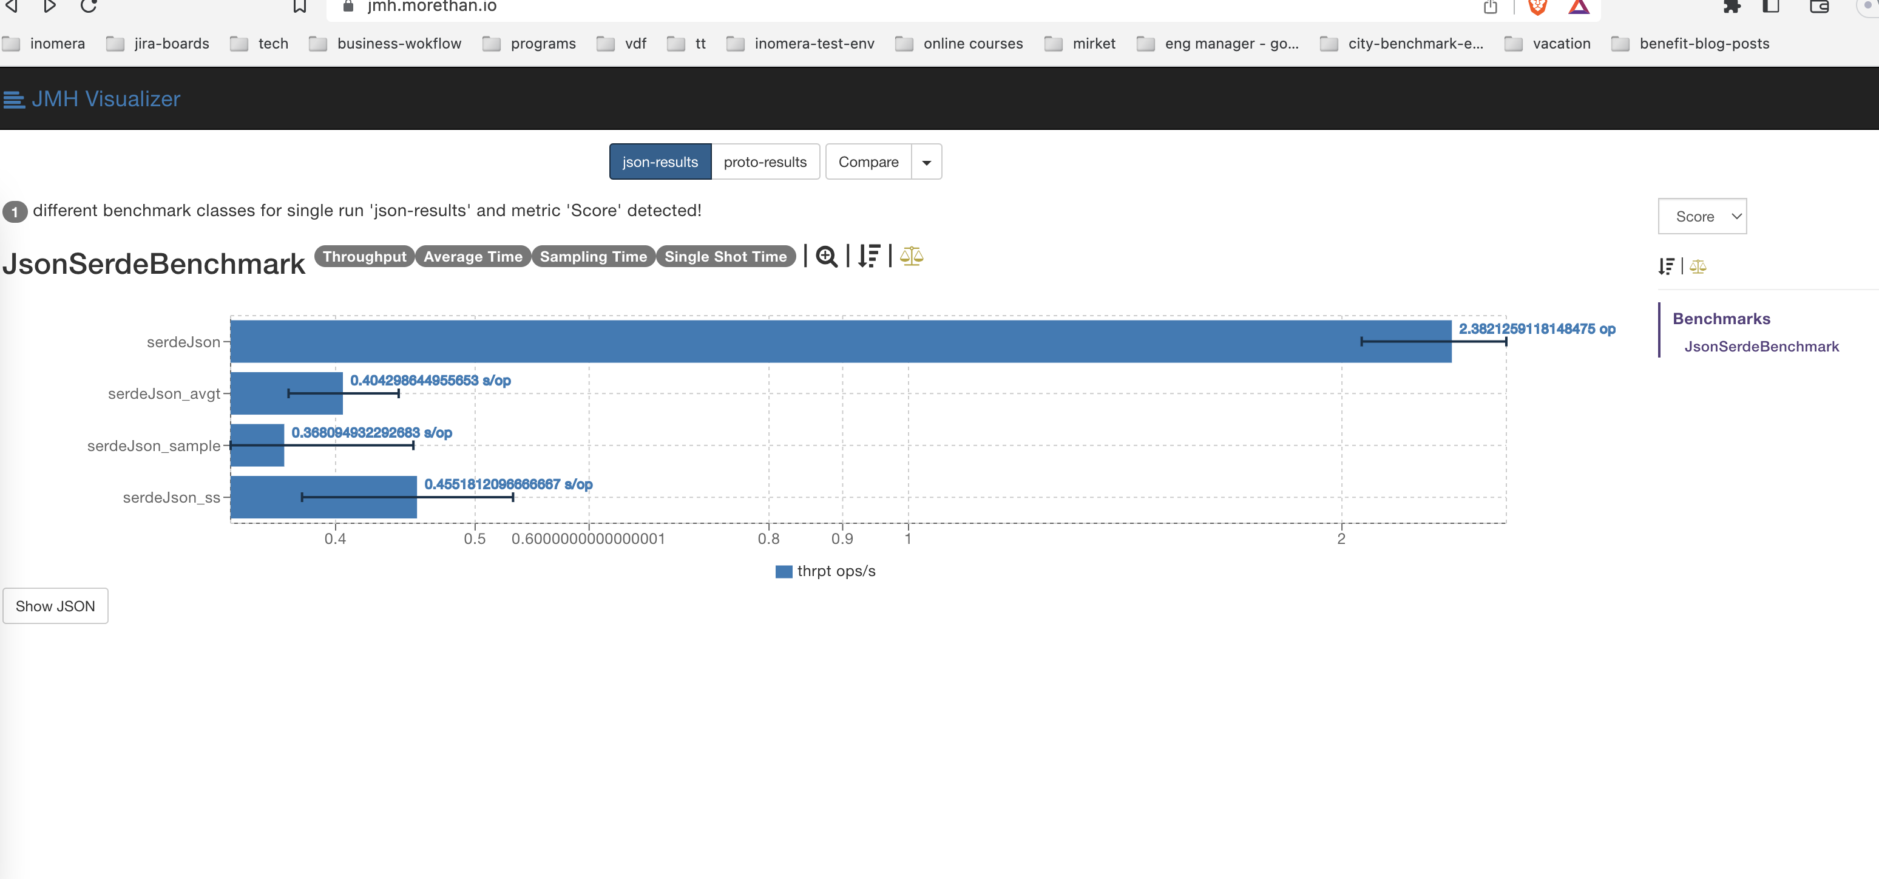This screenshot has width=1879, height=879.
Task: Open JsonSerdeBenchmark link in Benchmarks sidebar
Action: pos(1761,347)
